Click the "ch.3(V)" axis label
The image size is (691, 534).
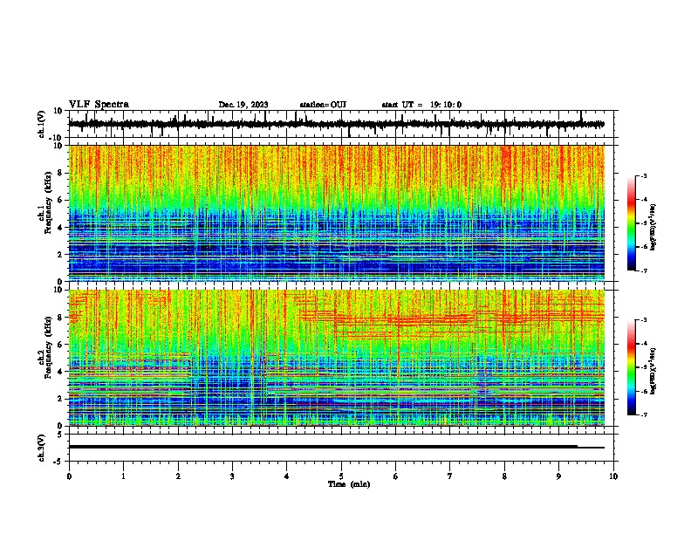coord(41,448)
